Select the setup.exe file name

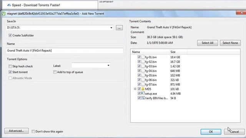151,94
